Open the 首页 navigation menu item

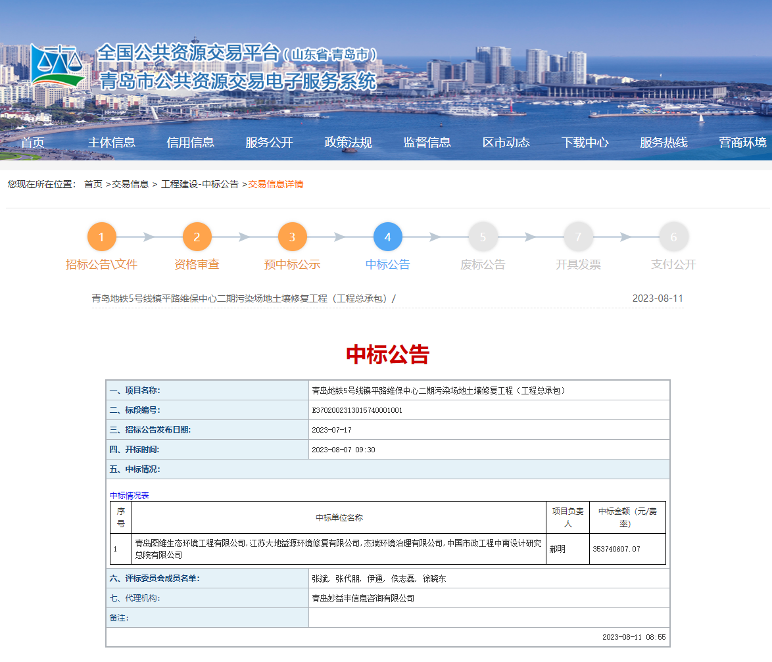pos(32,143)
